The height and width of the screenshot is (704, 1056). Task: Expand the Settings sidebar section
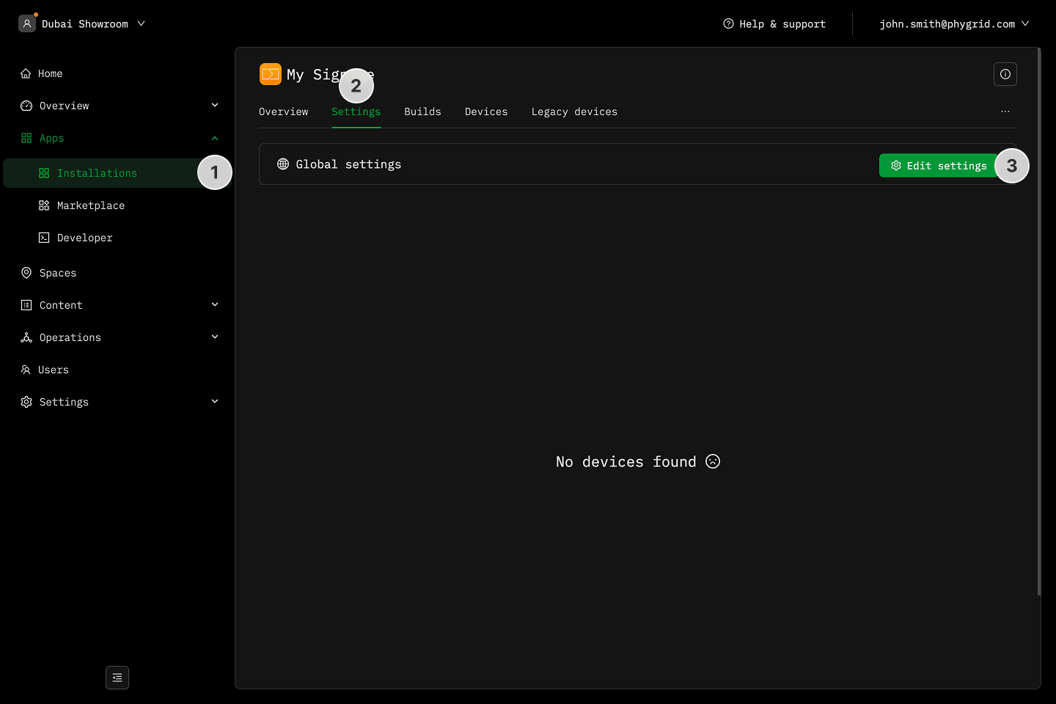coord(215,402)
